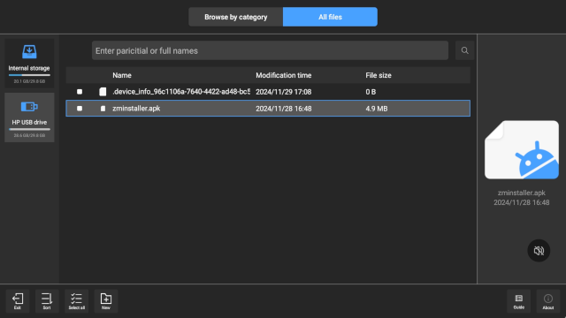Open the About info icon
Screen dimensions: 566x318
tap(548, 301)
